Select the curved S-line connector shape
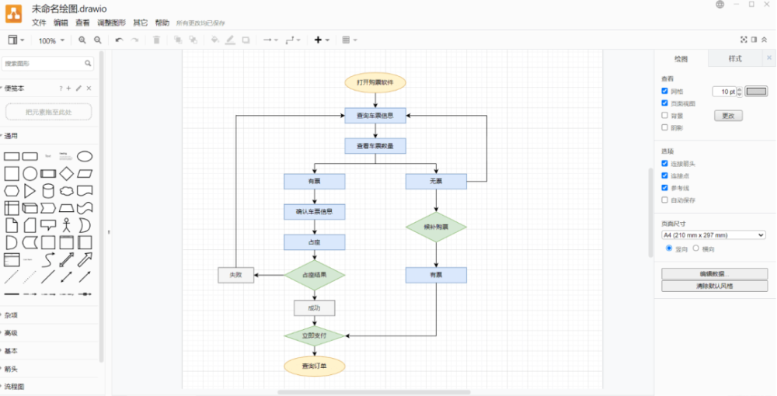The image size is (777, 396). click(48, 259)
